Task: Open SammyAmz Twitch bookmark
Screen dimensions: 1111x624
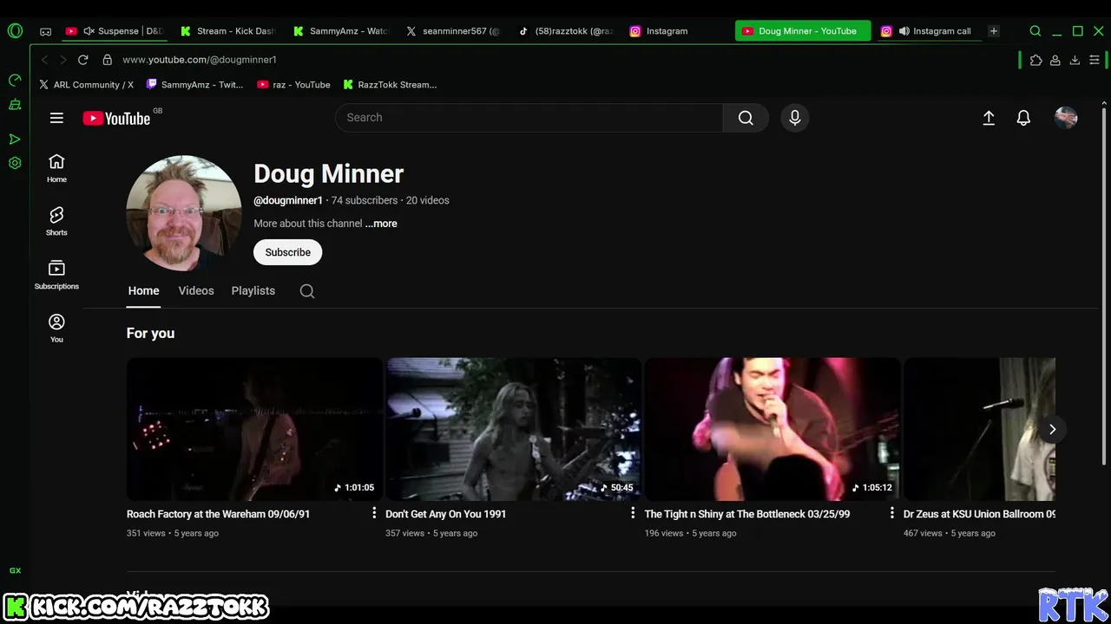Action: coord(194,85)
